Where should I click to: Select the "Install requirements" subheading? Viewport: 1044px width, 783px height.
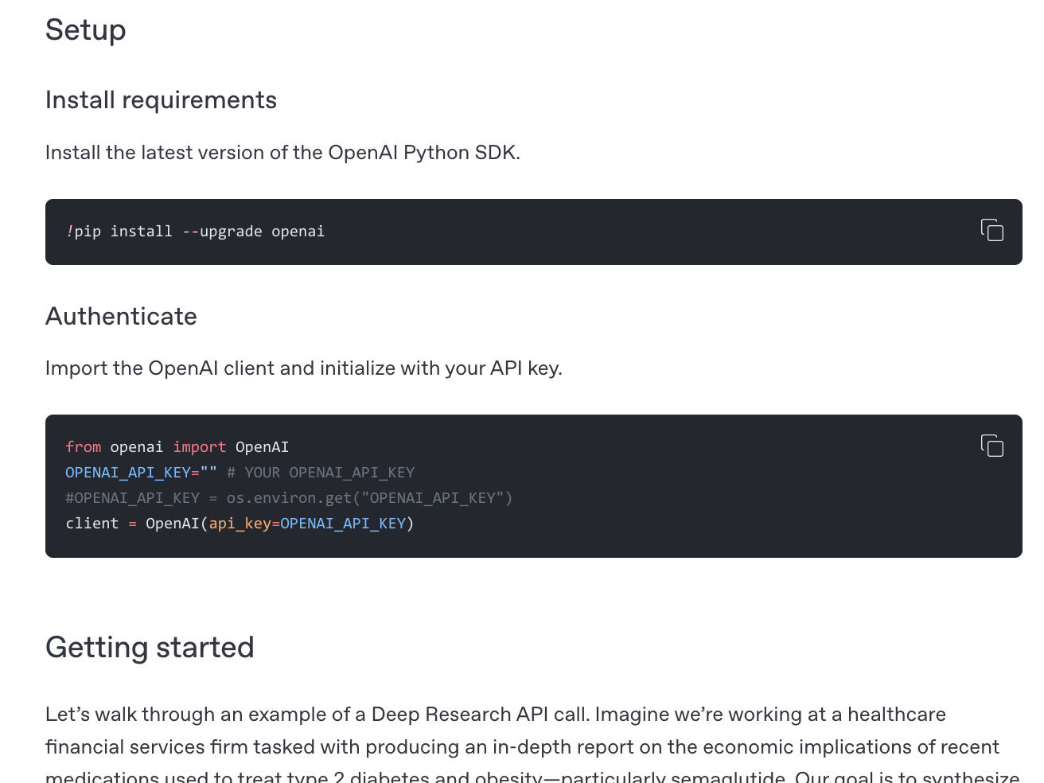pos(161,100)
